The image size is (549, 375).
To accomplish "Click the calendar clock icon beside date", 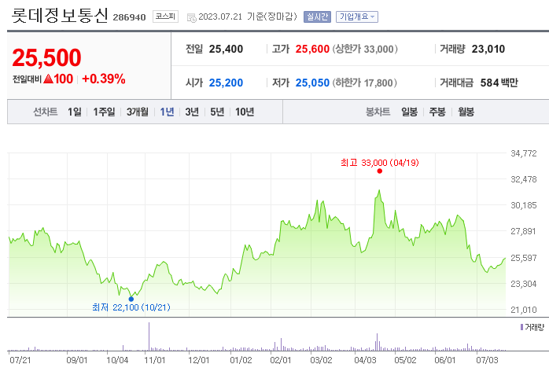I will [x=191, y=17].
